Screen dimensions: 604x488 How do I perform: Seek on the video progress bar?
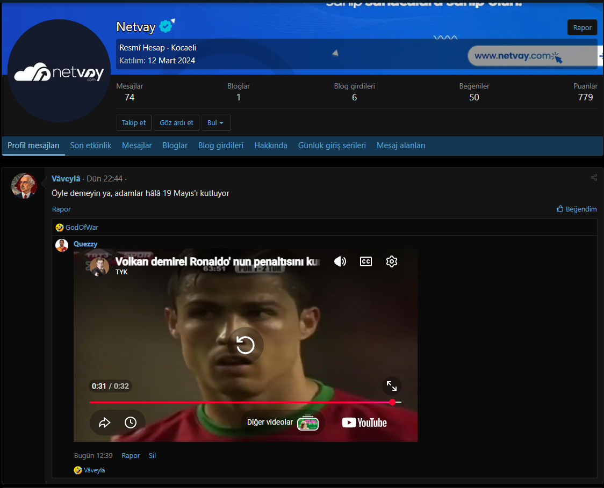[x=246, y=402]
